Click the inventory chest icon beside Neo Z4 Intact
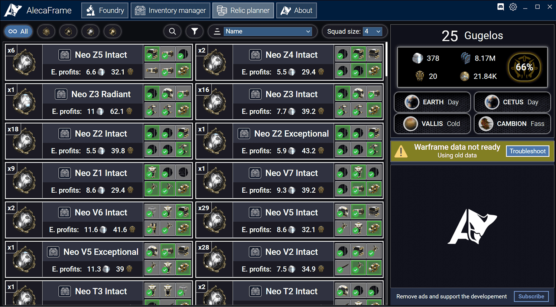Viewport: 556px width, 307px height. [255, 55]
